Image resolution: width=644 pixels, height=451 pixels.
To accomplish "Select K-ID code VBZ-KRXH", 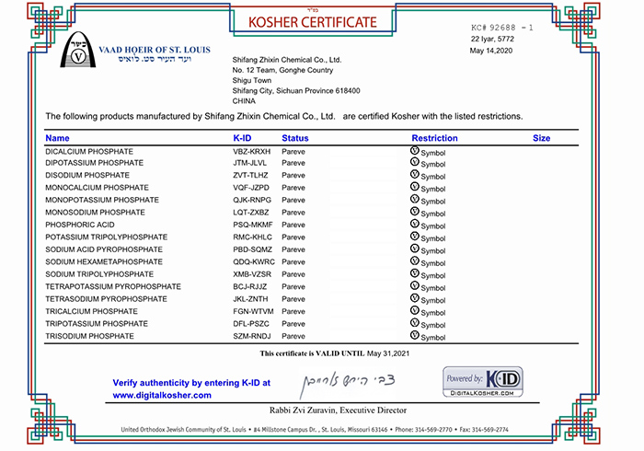I will [252, 151].
